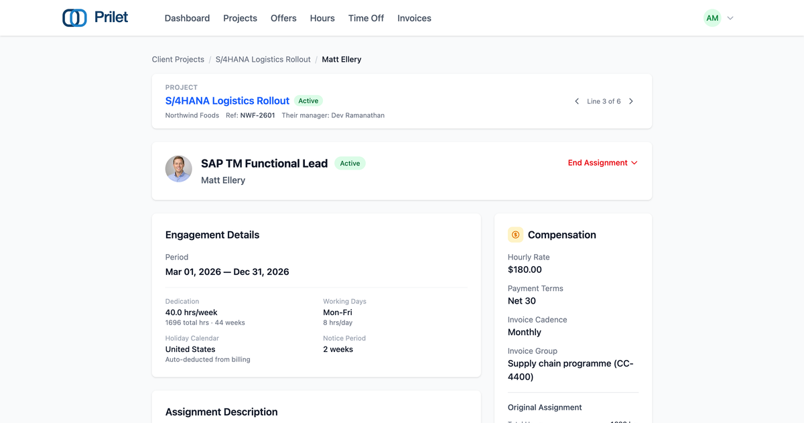Open the AM user avatar
Screen dimensions: 804x423
pyautogui.click(x=712, y=18)
